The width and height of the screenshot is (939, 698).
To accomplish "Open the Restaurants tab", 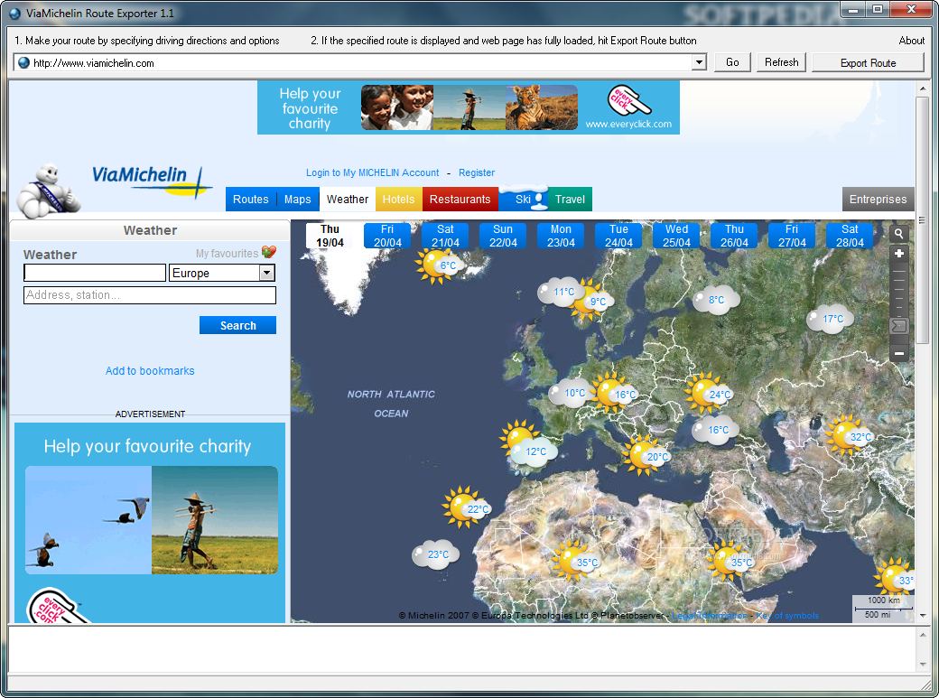I will coord(460,200).
